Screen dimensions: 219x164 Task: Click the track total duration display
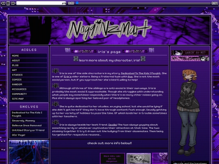coord(215,3)
